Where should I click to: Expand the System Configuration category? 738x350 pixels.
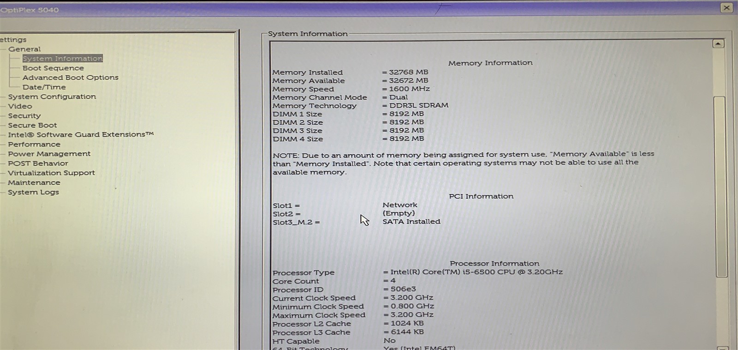[52, 97]
